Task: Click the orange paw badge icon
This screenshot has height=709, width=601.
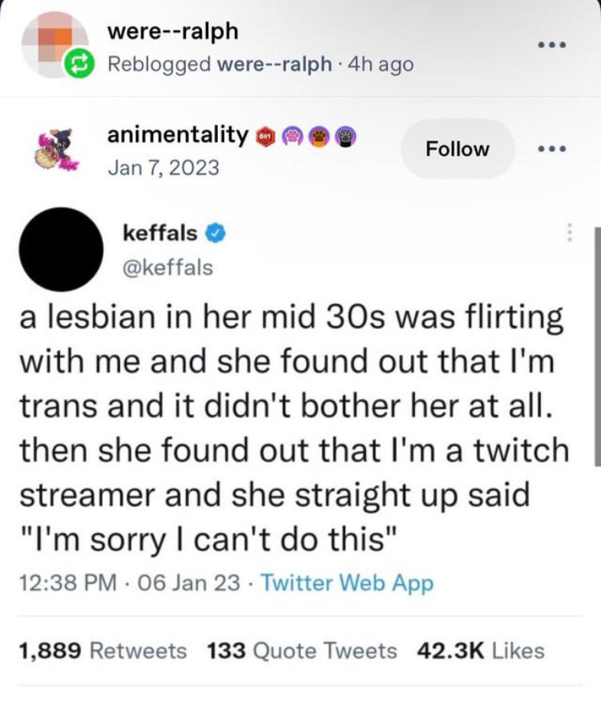Action: (x=321, y=135)
